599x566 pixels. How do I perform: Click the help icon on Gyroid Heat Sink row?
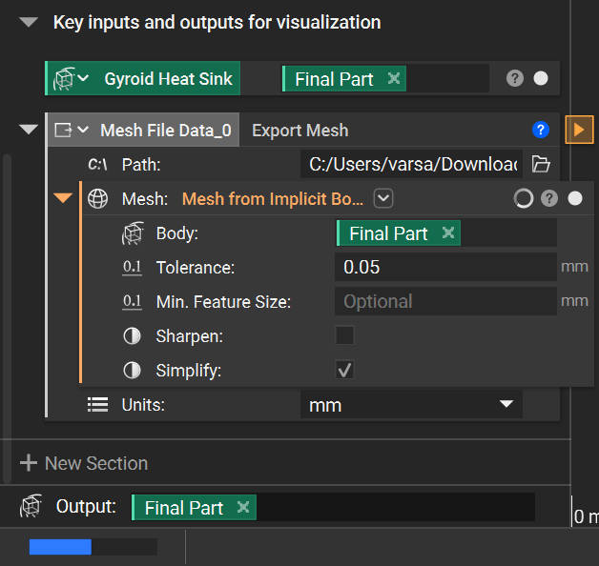[x=514, y=79]
